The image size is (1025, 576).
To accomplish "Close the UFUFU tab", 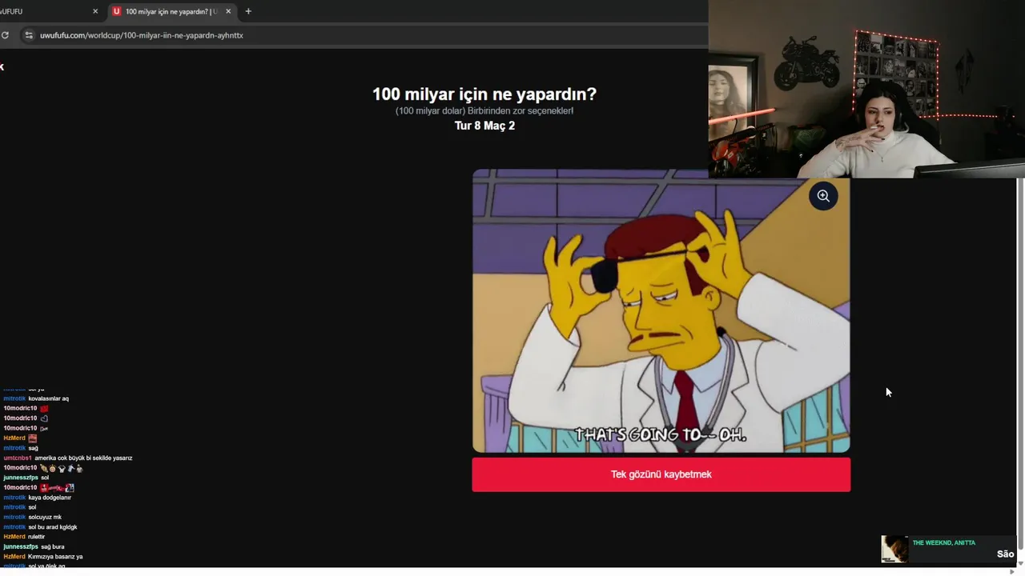I will (x=95, y=11).
